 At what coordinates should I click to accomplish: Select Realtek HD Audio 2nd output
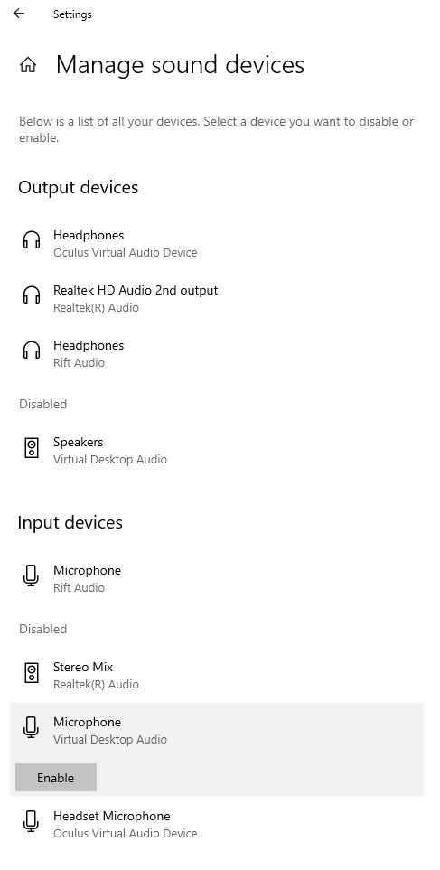click(217, 298)
